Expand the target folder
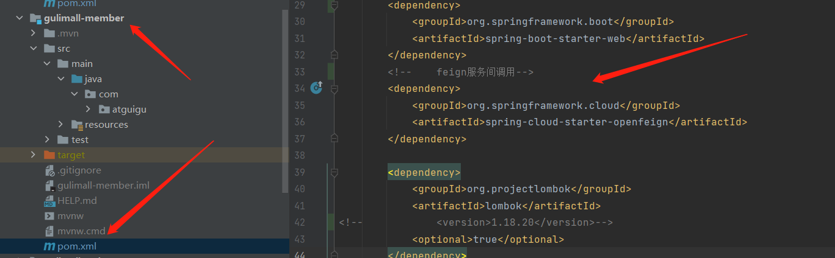 tap(34, 155)
